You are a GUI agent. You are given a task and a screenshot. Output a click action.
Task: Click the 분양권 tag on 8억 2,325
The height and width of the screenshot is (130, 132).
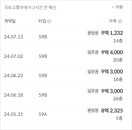(x=93, y=110)
